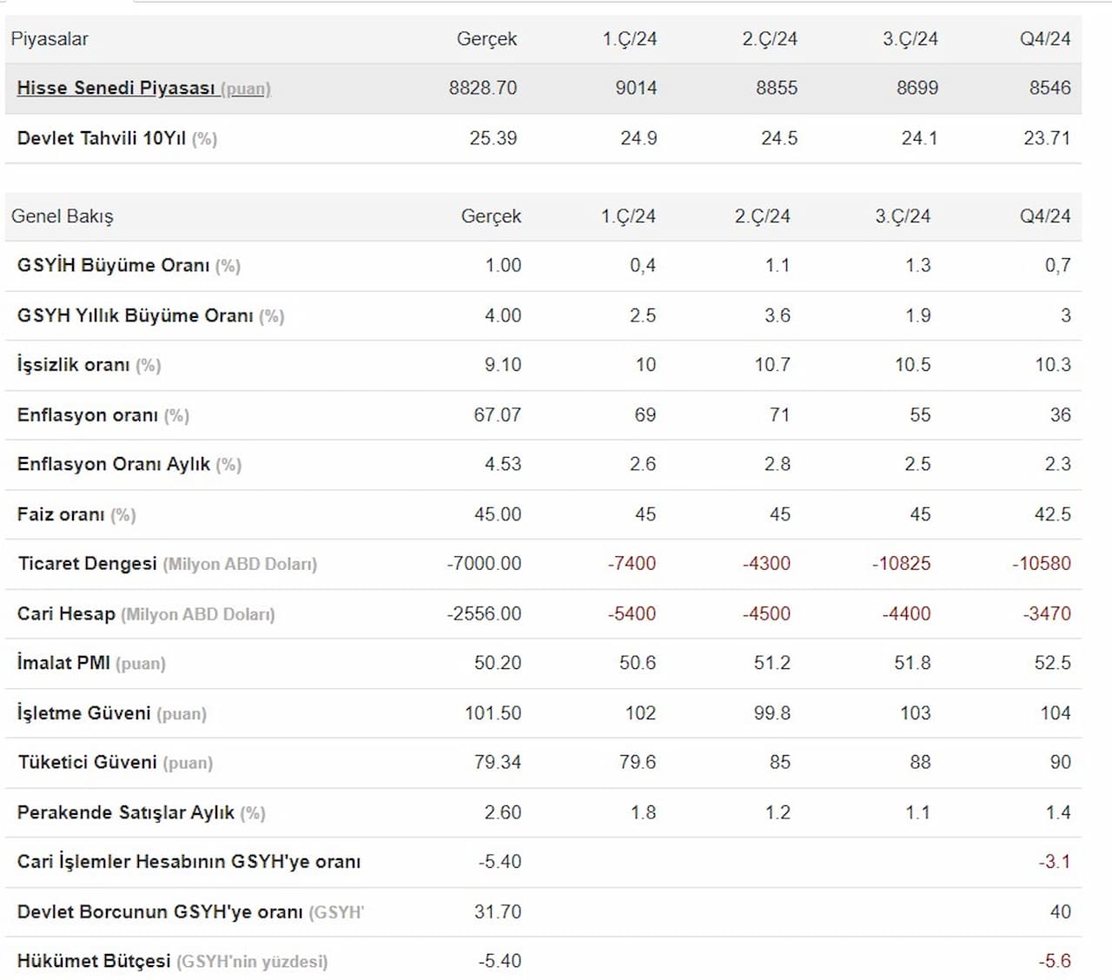The image size is (1112, 980).
Task: Open the İşsizlik oranı indicator
Action: [x=73, y=365]
